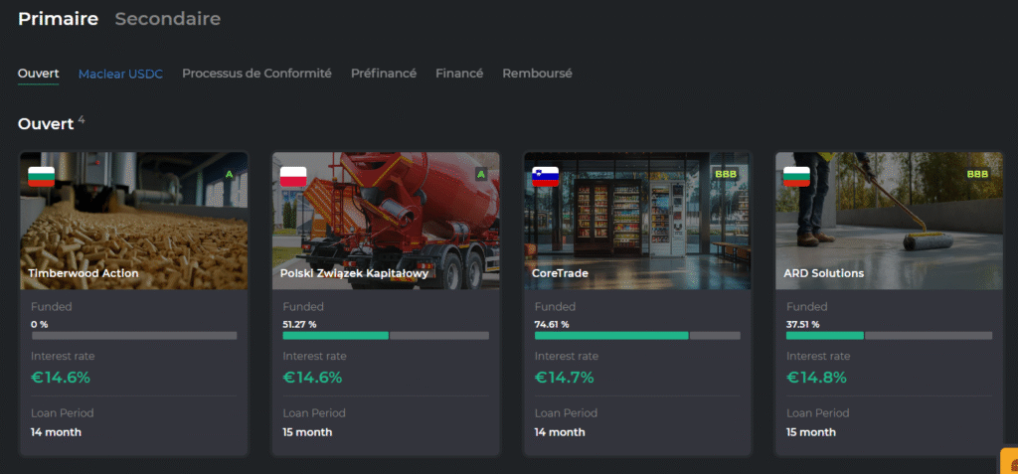Image resolution: width=1018 pixels, height=474 pixels.
Task: Switch to the Secondaire market tab
Action: pyautogui.click(x=167, y=19)
